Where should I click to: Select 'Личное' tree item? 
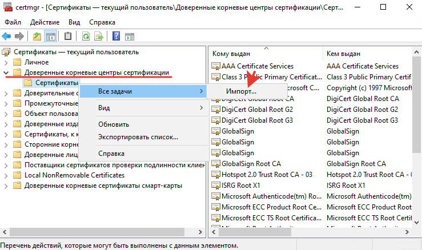click(37, 62)
